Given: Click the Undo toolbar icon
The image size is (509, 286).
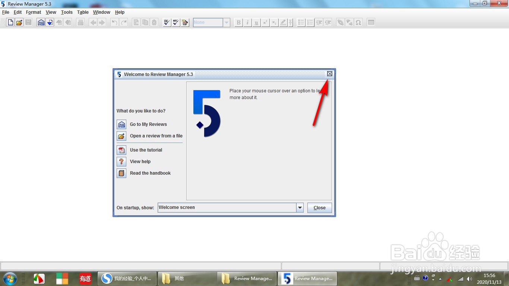Looking at the screenshot, I should tap(115, 22).
